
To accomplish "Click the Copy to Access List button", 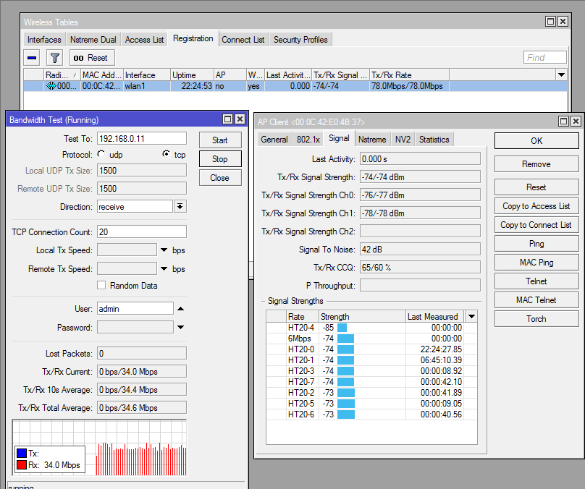I will coord(536,206).
